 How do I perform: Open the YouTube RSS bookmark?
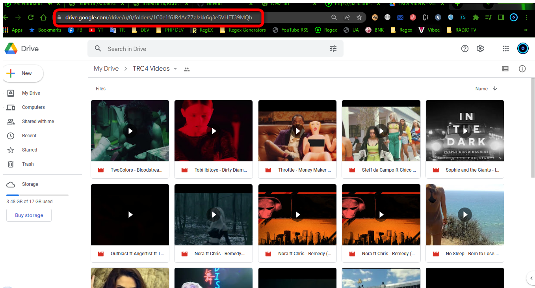[290, 30]
